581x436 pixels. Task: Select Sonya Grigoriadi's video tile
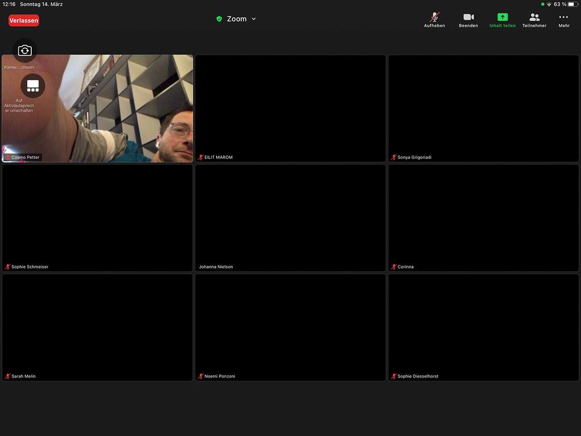[483, 108]
